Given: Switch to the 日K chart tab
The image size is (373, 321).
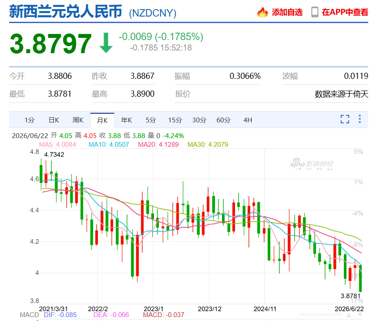Looking at the screenshot, I should tap(54, 120).
